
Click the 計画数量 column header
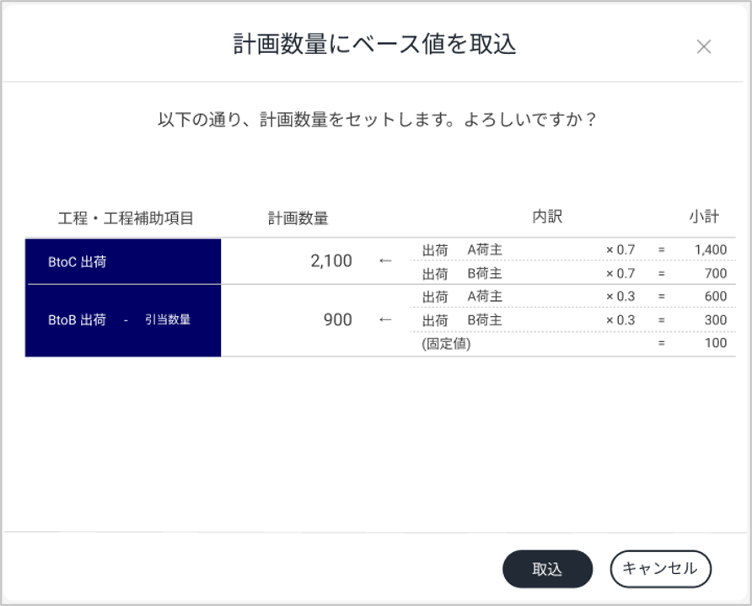(x=298, y=218)
